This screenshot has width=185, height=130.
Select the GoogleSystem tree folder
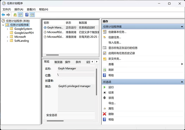23,29
